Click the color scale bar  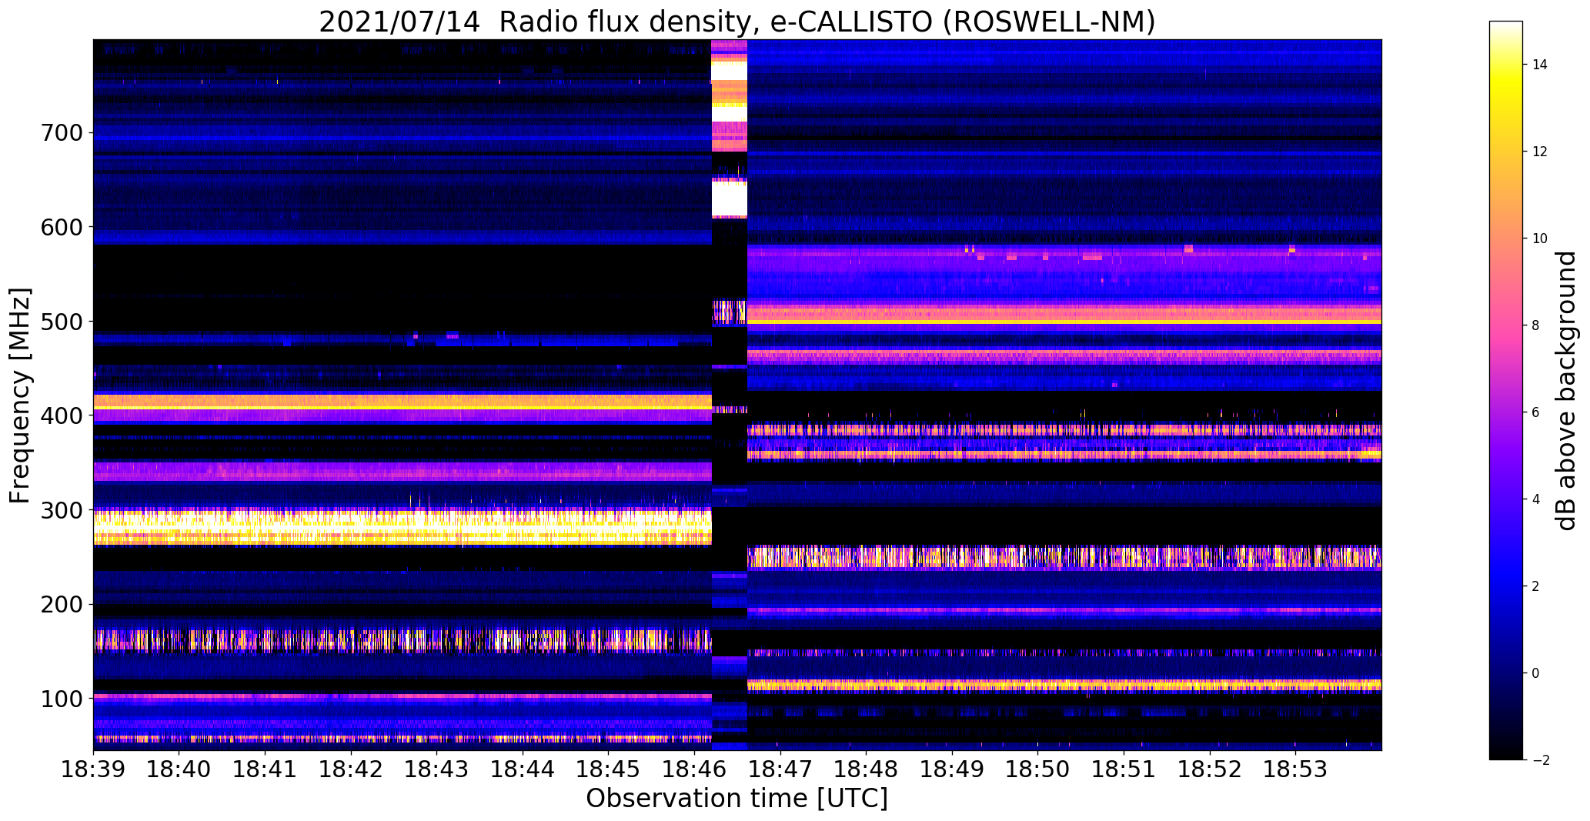[x=1506, y=390]
